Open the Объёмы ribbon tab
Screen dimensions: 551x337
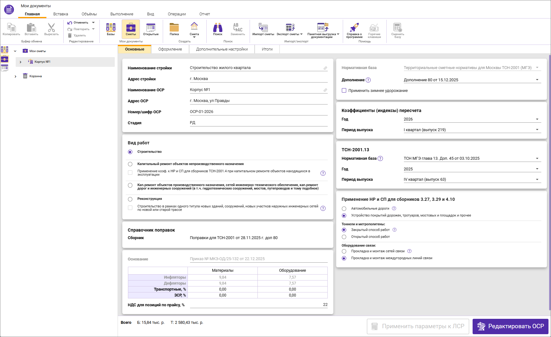click(x=89, y=14)
